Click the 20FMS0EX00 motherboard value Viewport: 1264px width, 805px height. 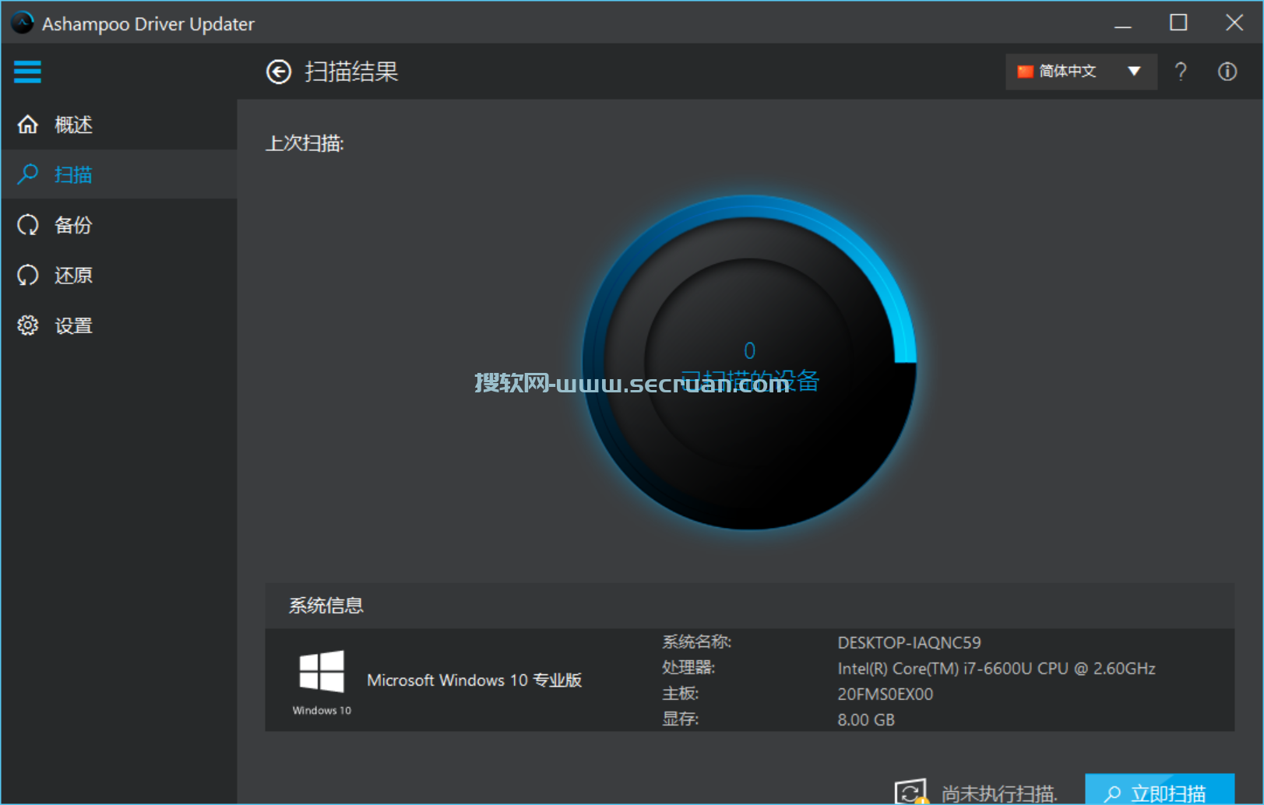click(885, 694)
